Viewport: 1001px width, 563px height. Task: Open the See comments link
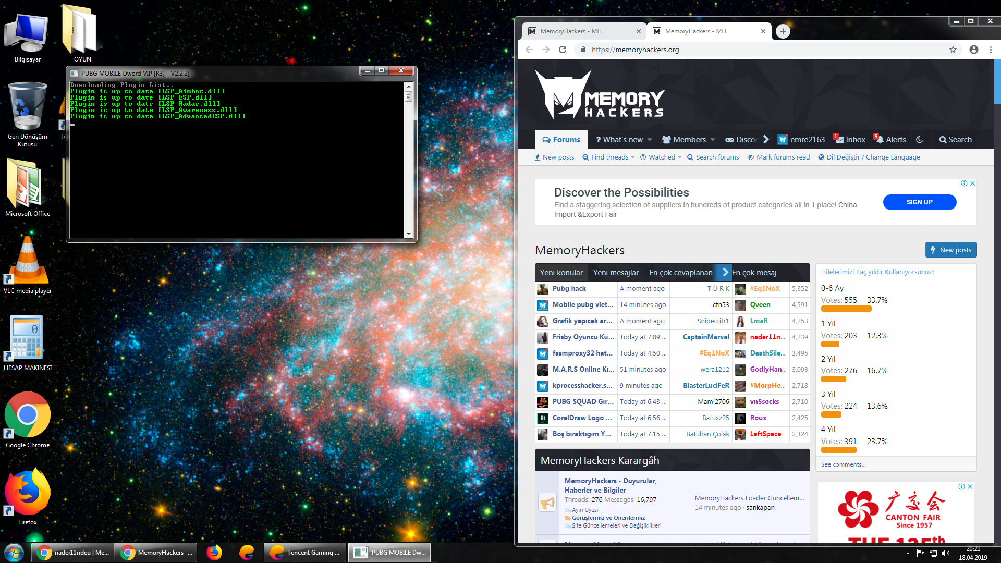[843, 464]
